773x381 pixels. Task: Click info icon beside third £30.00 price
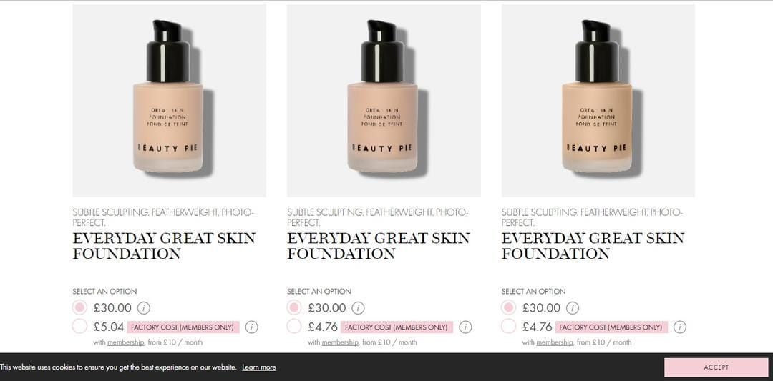[x=573, y=308]
